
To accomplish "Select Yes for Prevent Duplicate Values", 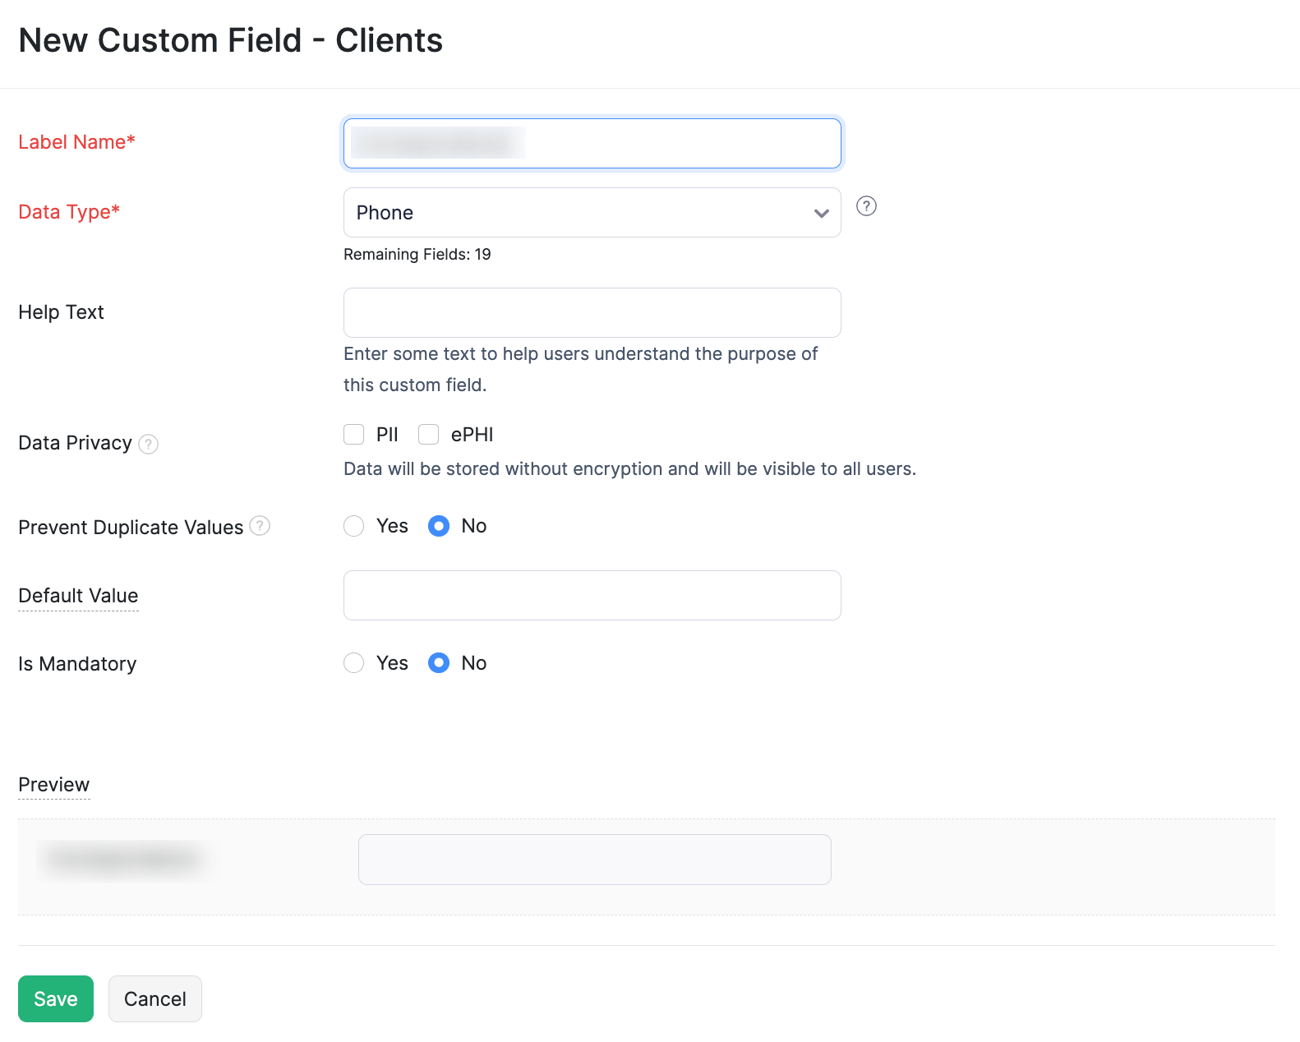I will [x=354, y=526].
